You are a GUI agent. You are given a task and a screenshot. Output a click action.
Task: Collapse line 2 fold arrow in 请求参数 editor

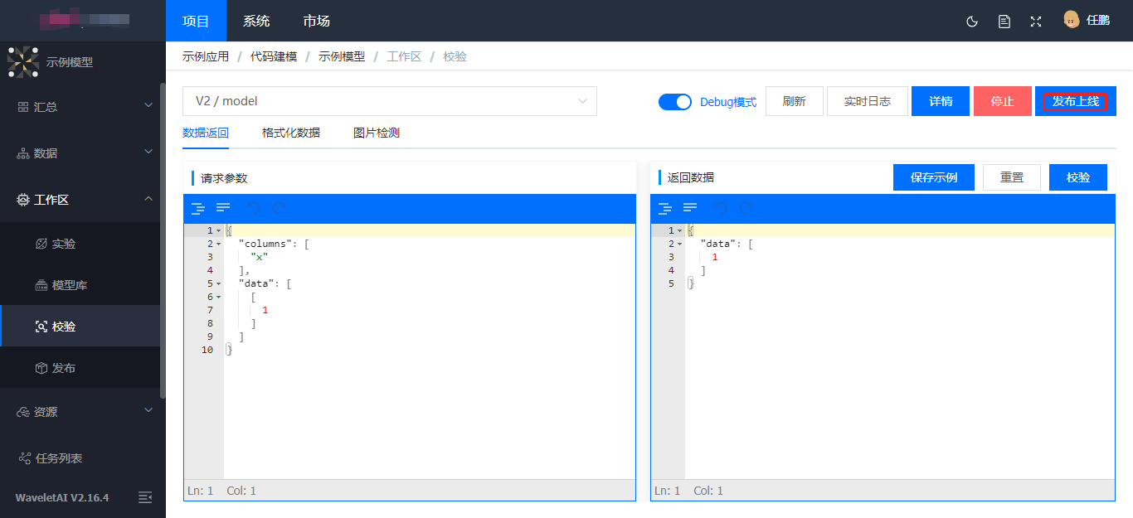pyautogui.click(x=219, y=244)
